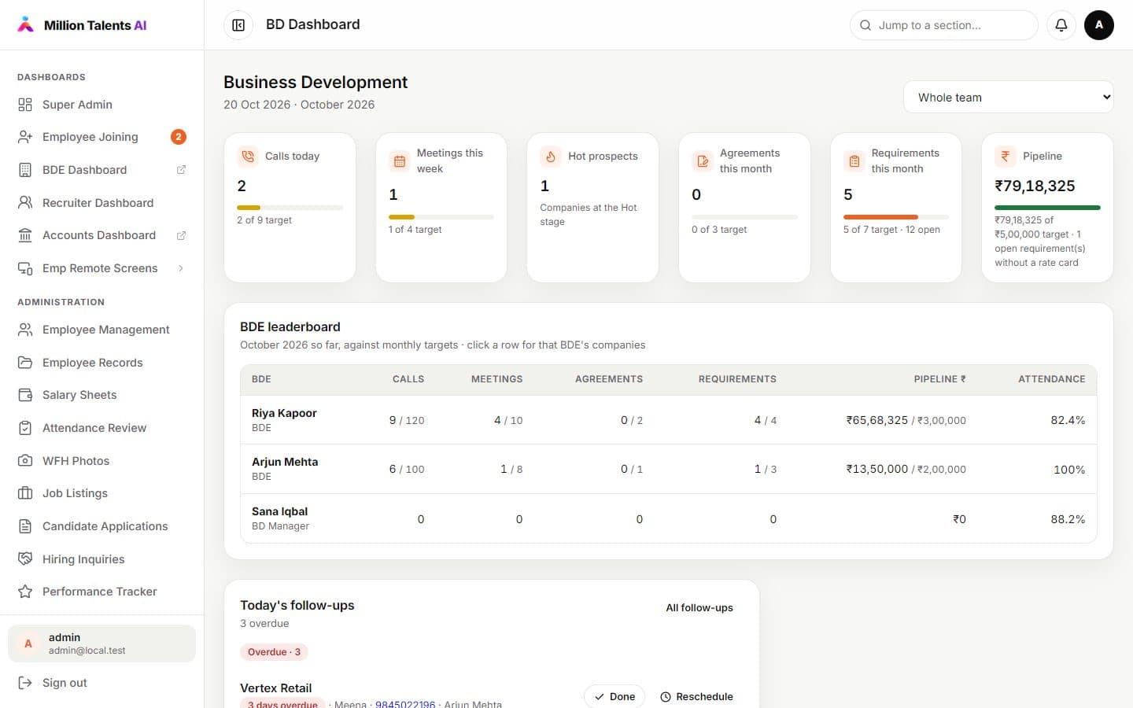This screenshot has height=708, width=1133.
Task: Click the Sign out link text
Action: tap(65, 683)
